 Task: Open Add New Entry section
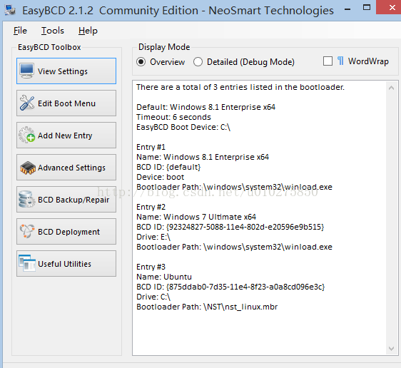66,136
